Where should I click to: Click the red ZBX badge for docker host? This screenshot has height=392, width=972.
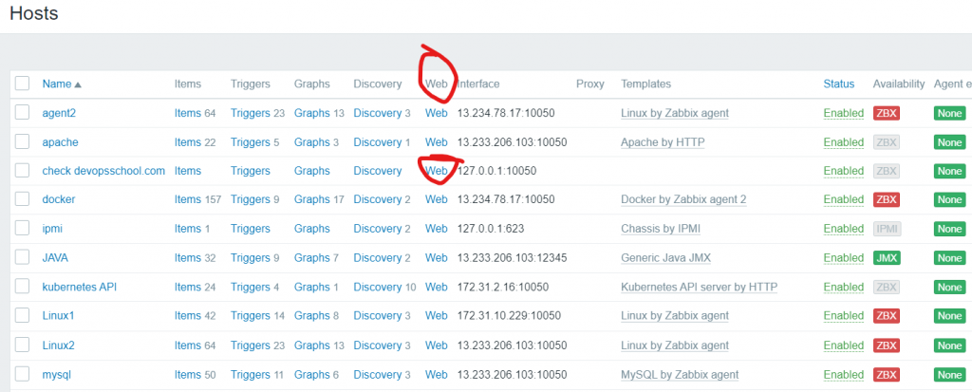tap(887, 200)
